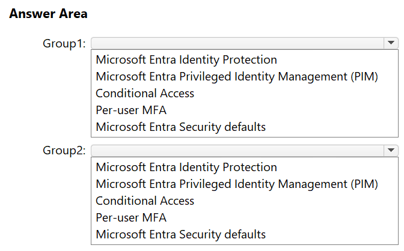
Task: Open the Group1 dropdown arrow
Action: [391, 43]
